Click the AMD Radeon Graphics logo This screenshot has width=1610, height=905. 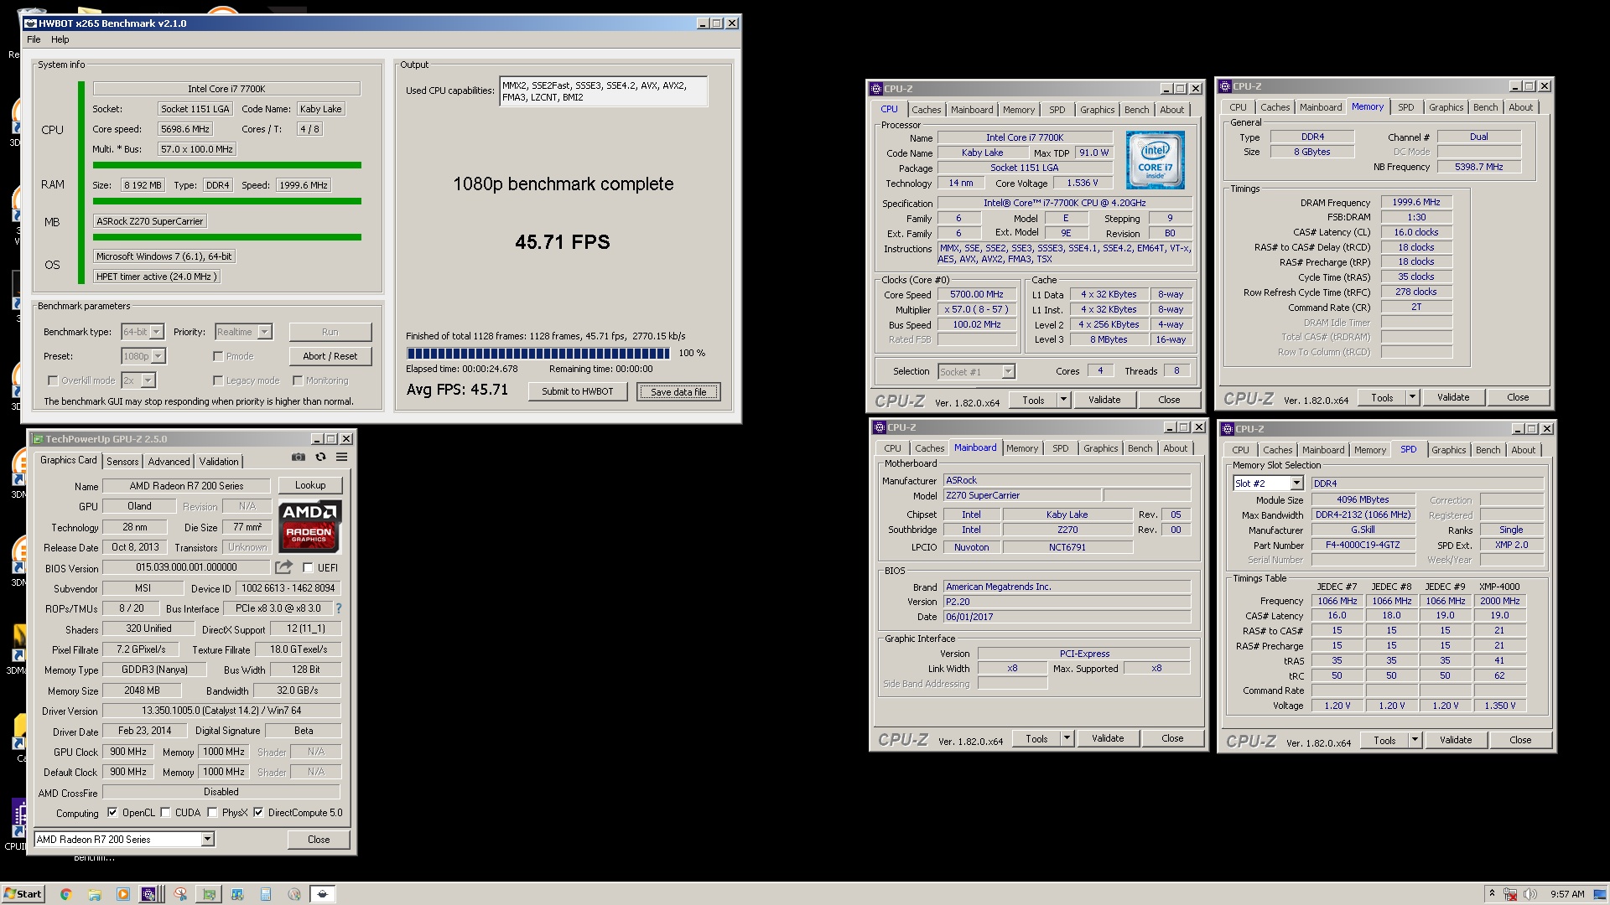coord(309,526)
